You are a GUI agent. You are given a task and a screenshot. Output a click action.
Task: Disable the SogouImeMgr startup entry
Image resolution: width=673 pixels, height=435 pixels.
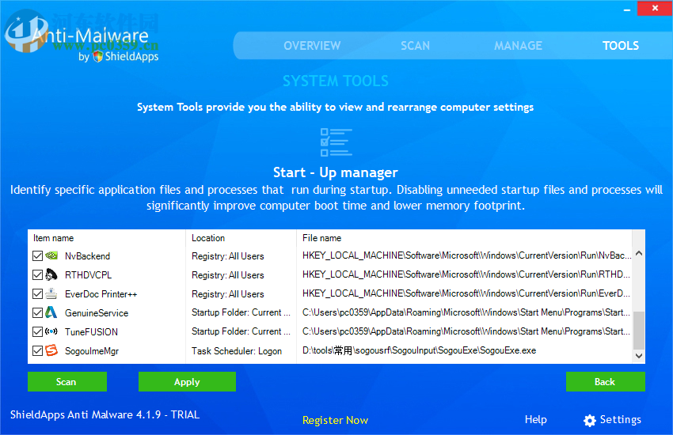(x=38, y=350)
